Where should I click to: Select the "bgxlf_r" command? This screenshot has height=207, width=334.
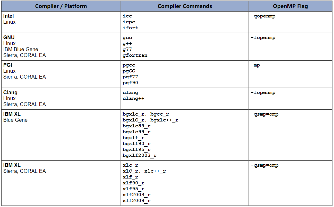[133, 138]
